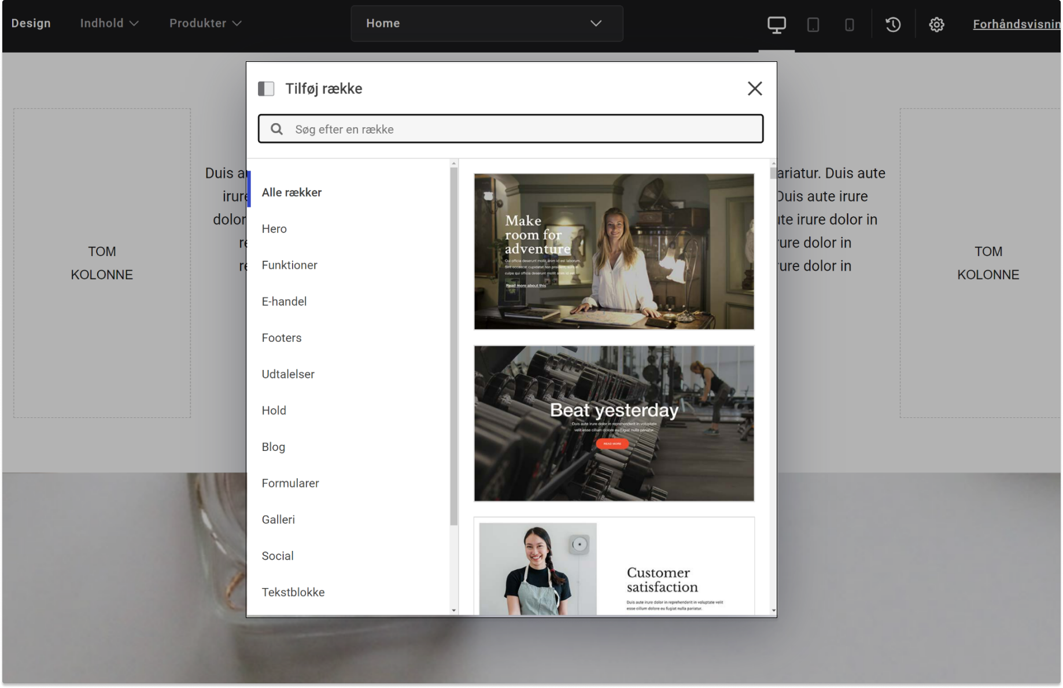Toggle sidebar panel icon beside Tilføj række

point(266,88)
